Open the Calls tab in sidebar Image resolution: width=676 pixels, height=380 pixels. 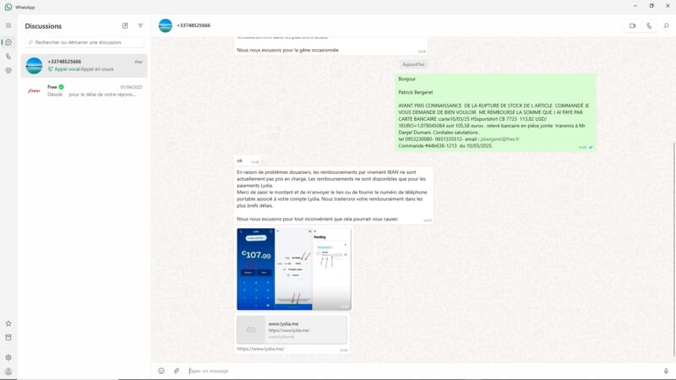click(x=8, y=57)
